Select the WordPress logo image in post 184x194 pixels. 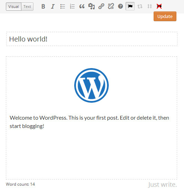pyautogui.click(x=91, y=85)
